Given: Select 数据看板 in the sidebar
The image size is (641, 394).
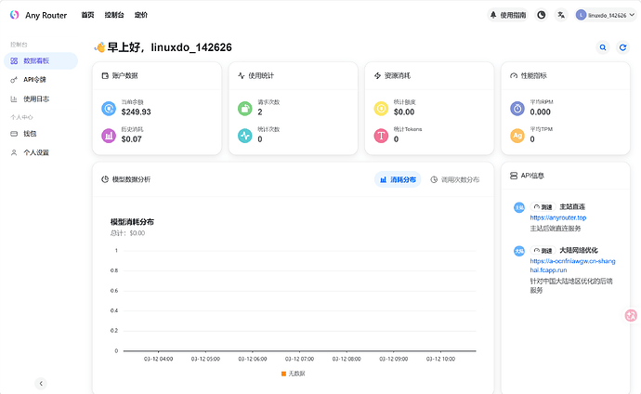Looking at the screenshot, I should [41, 61].
